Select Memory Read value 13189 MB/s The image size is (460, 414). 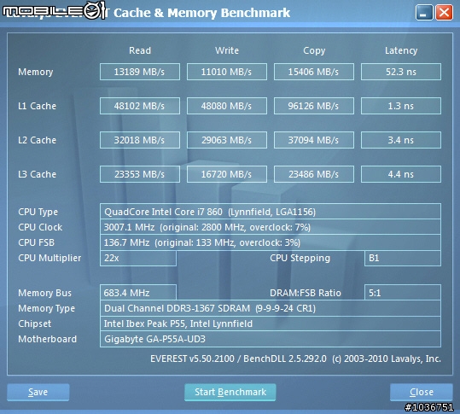click(x=140, y=72)
